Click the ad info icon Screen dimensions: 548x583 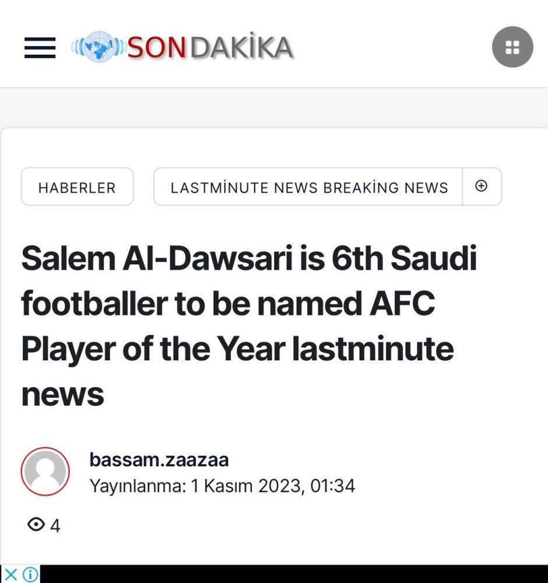point(30,575)
